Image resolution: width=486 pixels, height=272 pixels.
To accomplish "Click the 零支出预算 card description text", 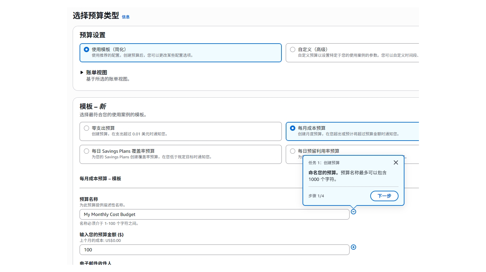I will pyautogui.click(x=130, y=134).
